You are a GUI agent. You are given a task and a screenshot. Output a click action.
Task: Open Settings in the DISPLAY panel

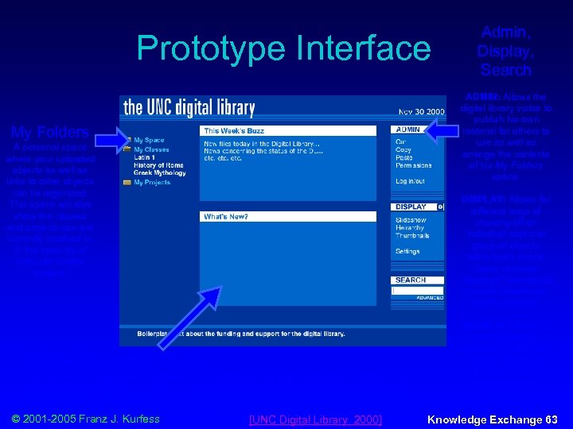407,251
